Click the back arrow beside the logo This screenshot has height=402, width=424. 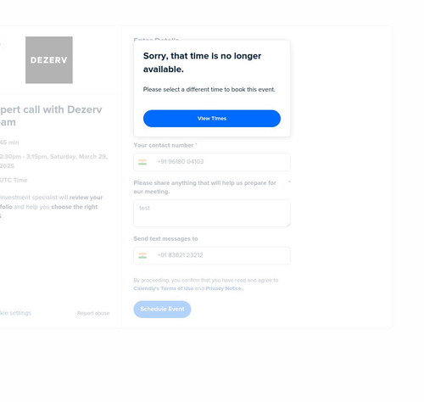(x=1, y=44)
